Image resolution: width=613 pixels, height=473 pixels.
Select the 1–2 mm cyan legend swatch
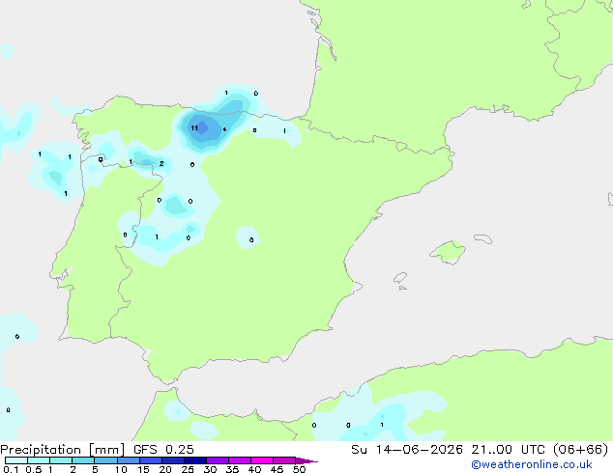pos(61,460)
